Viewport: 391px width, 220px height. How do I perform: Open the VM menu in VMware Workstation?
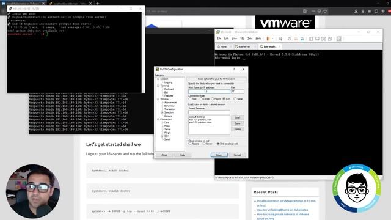pos(242,38)
